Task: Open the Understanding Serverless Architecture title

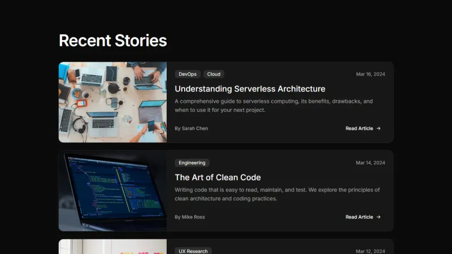Action: [x=250, y=89]
